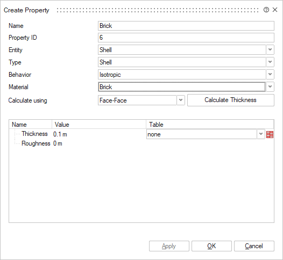This screenshot has height=260, width=283.
Task: Click the Name input field
Action: [186, 26]
